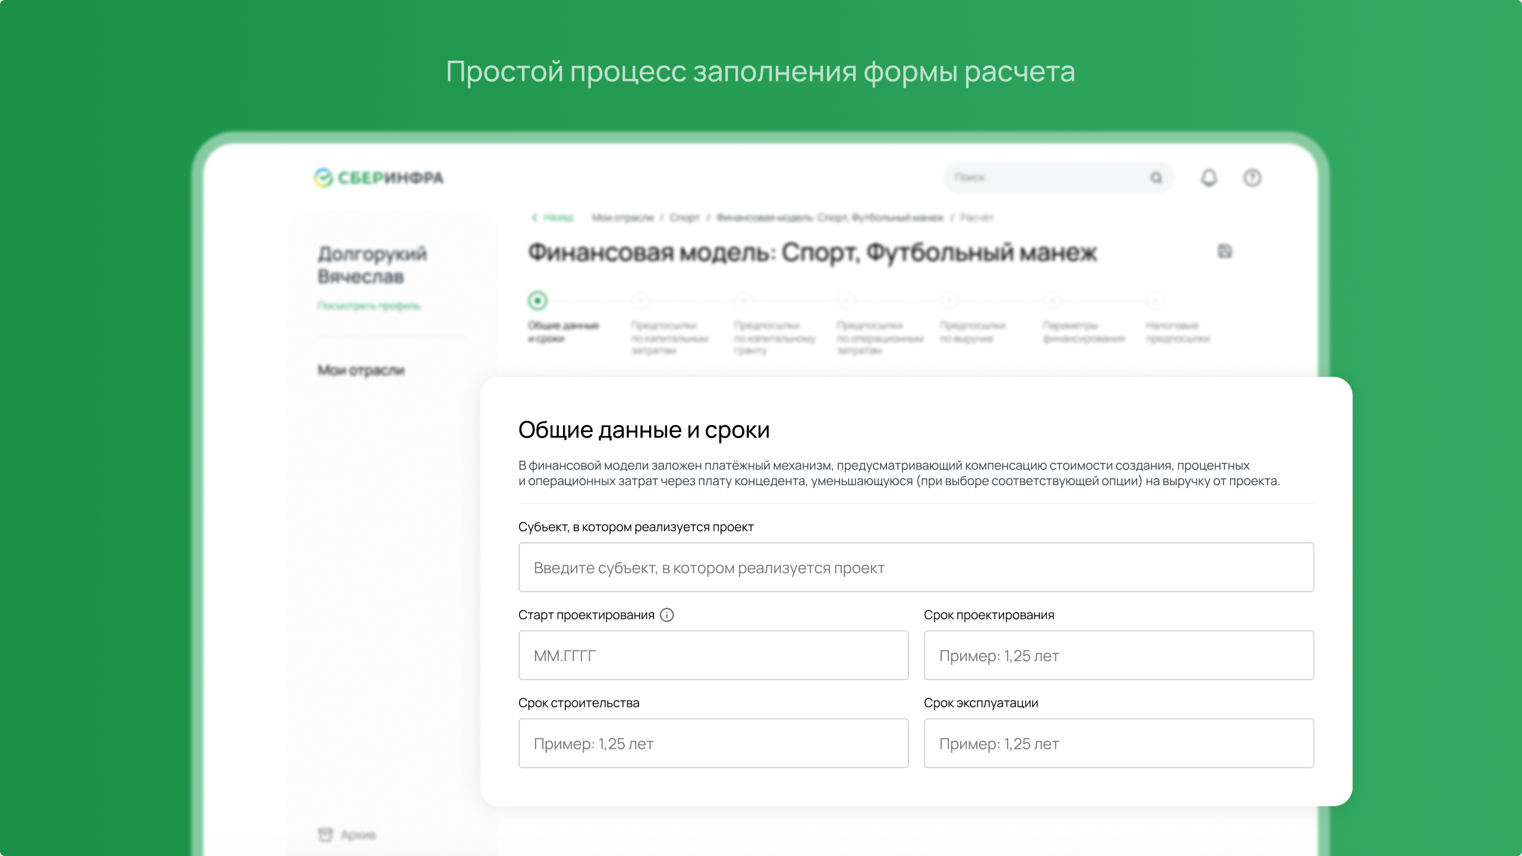Click the Спорт breadcrumb link
This screenshot has height=856, width=1522.
click(x=684, y=218)
